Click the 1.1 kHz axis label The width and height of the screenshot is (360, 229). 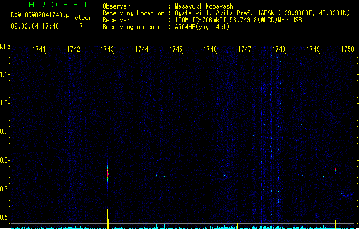[x=5, y=74]
